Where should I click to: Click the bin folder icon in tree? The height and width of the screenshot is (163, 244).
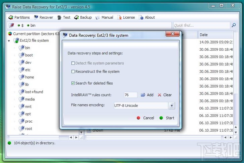point(21,48)
